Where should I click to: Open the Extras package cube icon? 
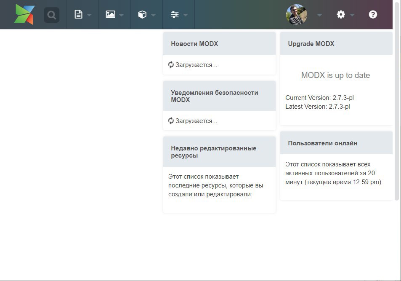click(142, 14)
